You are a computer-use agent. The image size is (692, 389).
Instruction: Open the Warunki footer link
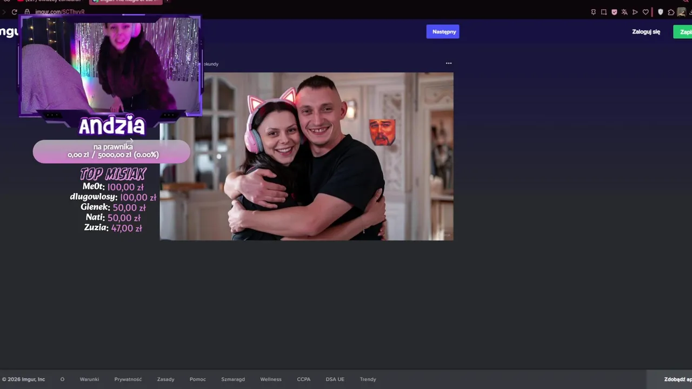pos(89,379)
